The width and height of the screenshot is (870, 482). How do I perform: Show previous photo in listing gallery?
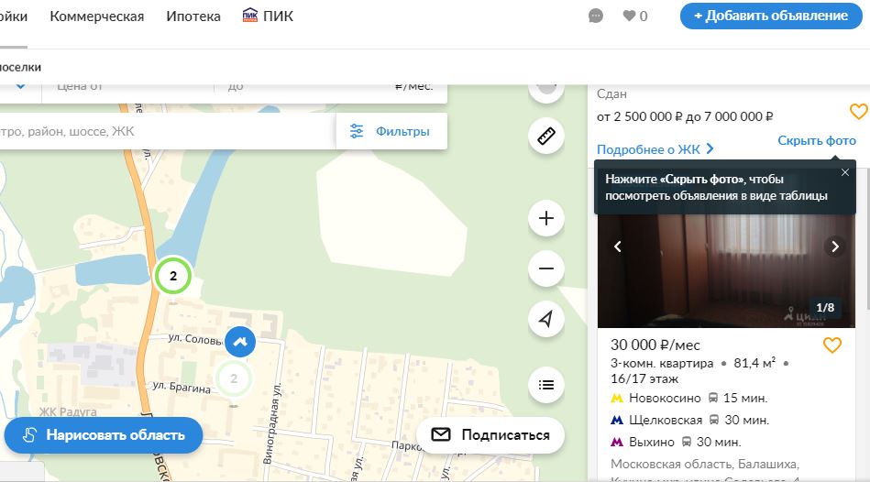pos(618,246)
